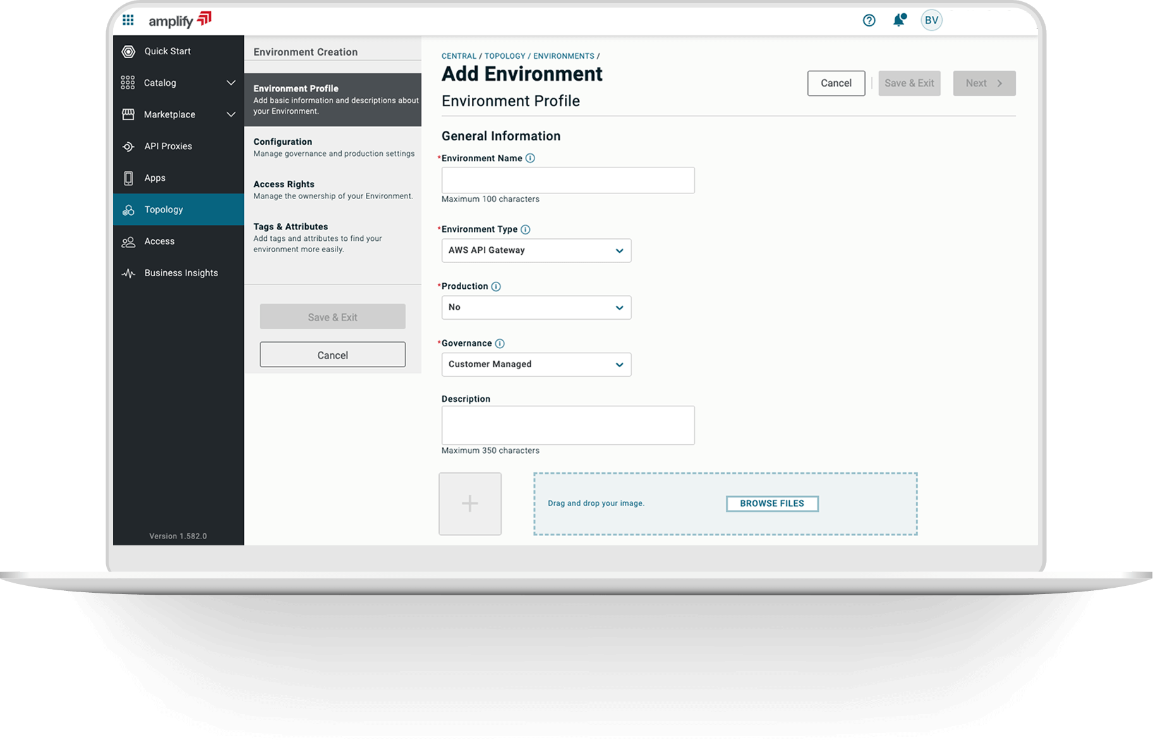
Task: Click the ENVIRONMENTS breadcrumb link
Action: pyautogui.click(x=564, y=56)
